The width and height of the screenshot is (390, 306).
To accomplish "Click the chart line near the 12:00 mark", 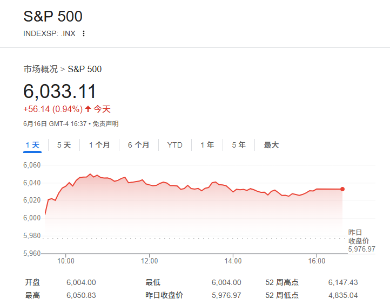I will pos(150,184).
